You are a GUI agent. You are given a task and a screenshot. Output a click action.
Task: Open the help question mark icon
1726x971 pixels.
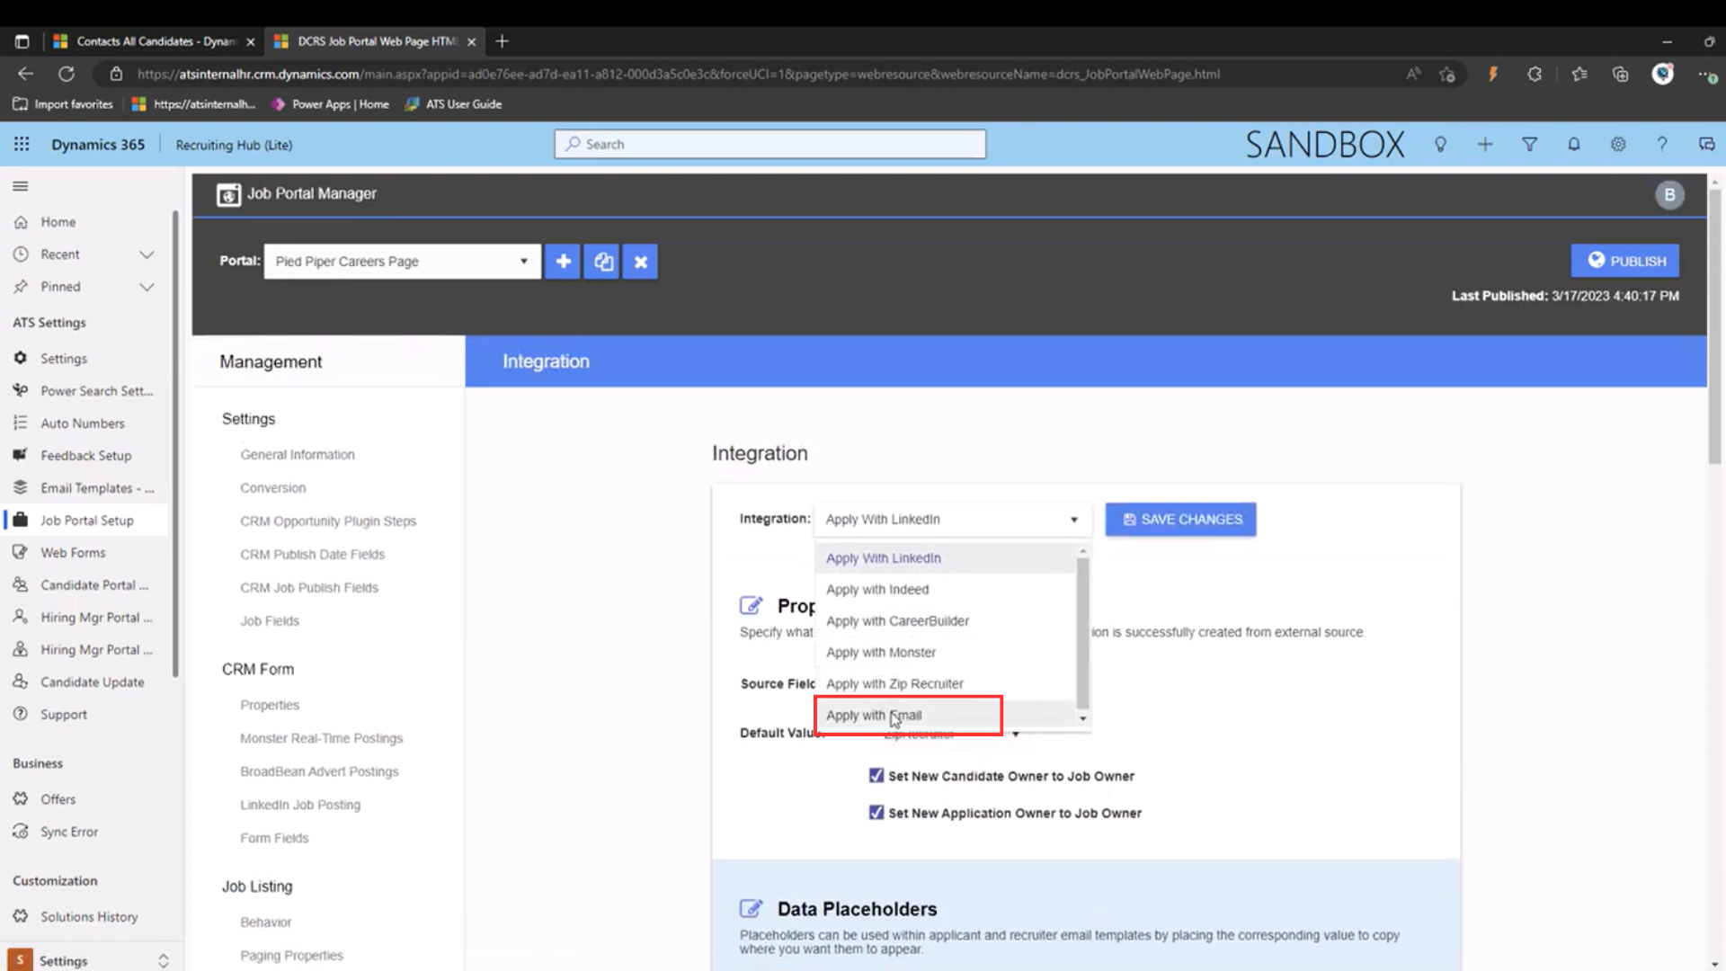(x=1662, y=144)
